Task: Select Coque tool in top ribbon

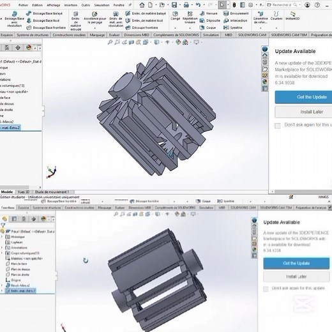Action: point(207,27)
